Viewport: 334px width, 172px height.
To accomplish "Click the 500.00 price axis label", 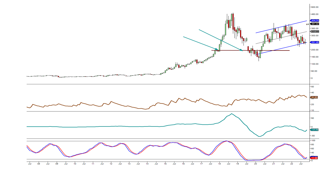I will point(315,7).
